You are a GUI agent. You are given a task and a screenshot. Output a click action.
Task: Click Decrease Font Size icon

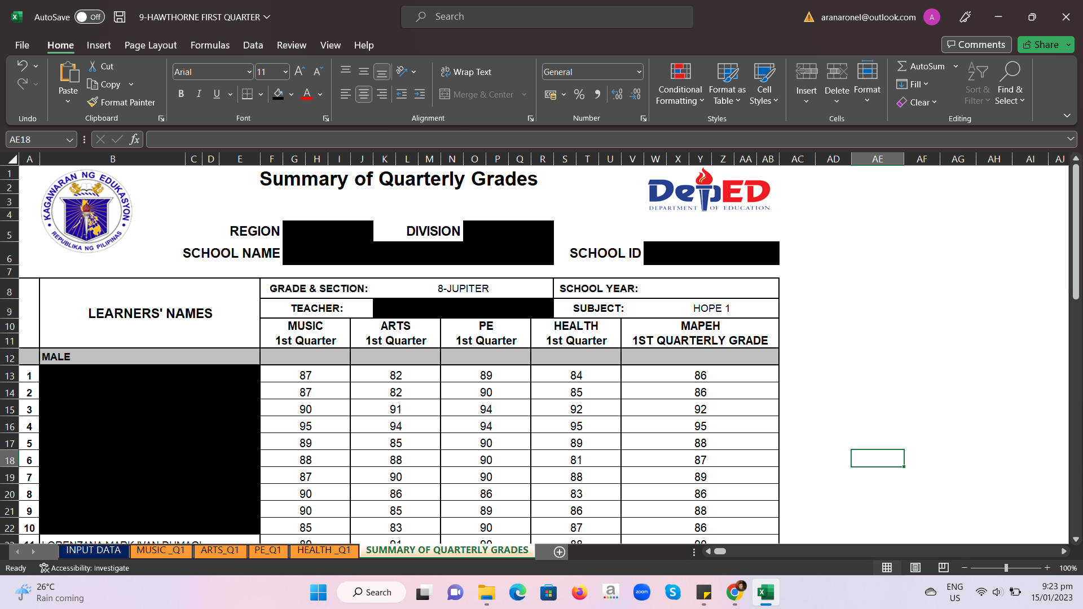pyautogui.click(x=318, y=72)
